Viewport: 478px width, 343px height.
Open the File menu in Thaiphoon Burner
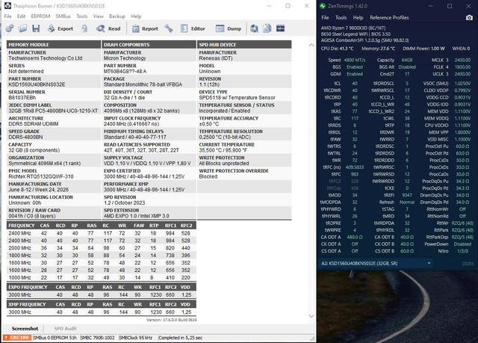[x=7, y=16]
